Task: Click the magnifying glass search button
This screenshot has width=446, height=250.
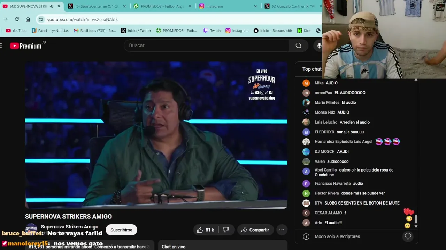Action: click(x=299, y=45)
